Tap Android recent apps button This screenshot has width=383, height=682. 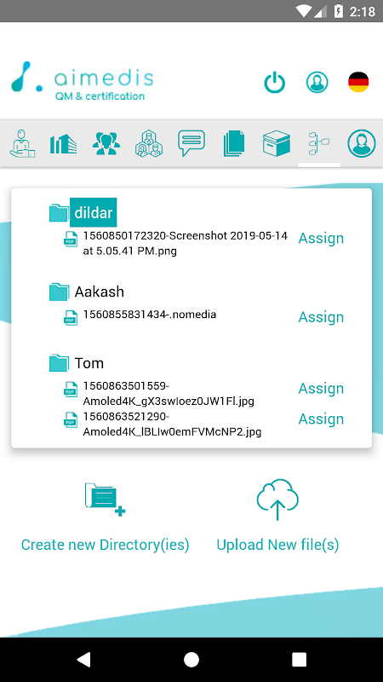pyautogui.click(x=300, y=659)
